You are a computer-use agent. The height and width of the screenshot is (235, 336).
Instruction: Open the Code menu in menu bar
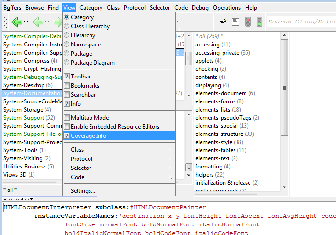181,8
